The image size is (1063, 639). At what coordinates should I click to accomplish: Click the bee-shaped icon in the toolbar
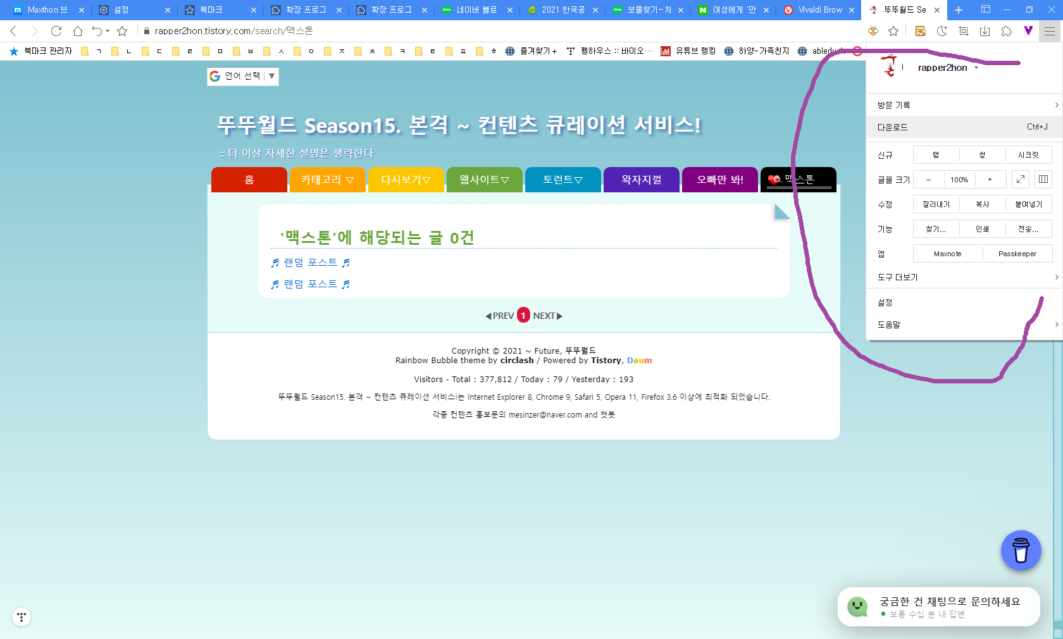(x=873, y=31)
